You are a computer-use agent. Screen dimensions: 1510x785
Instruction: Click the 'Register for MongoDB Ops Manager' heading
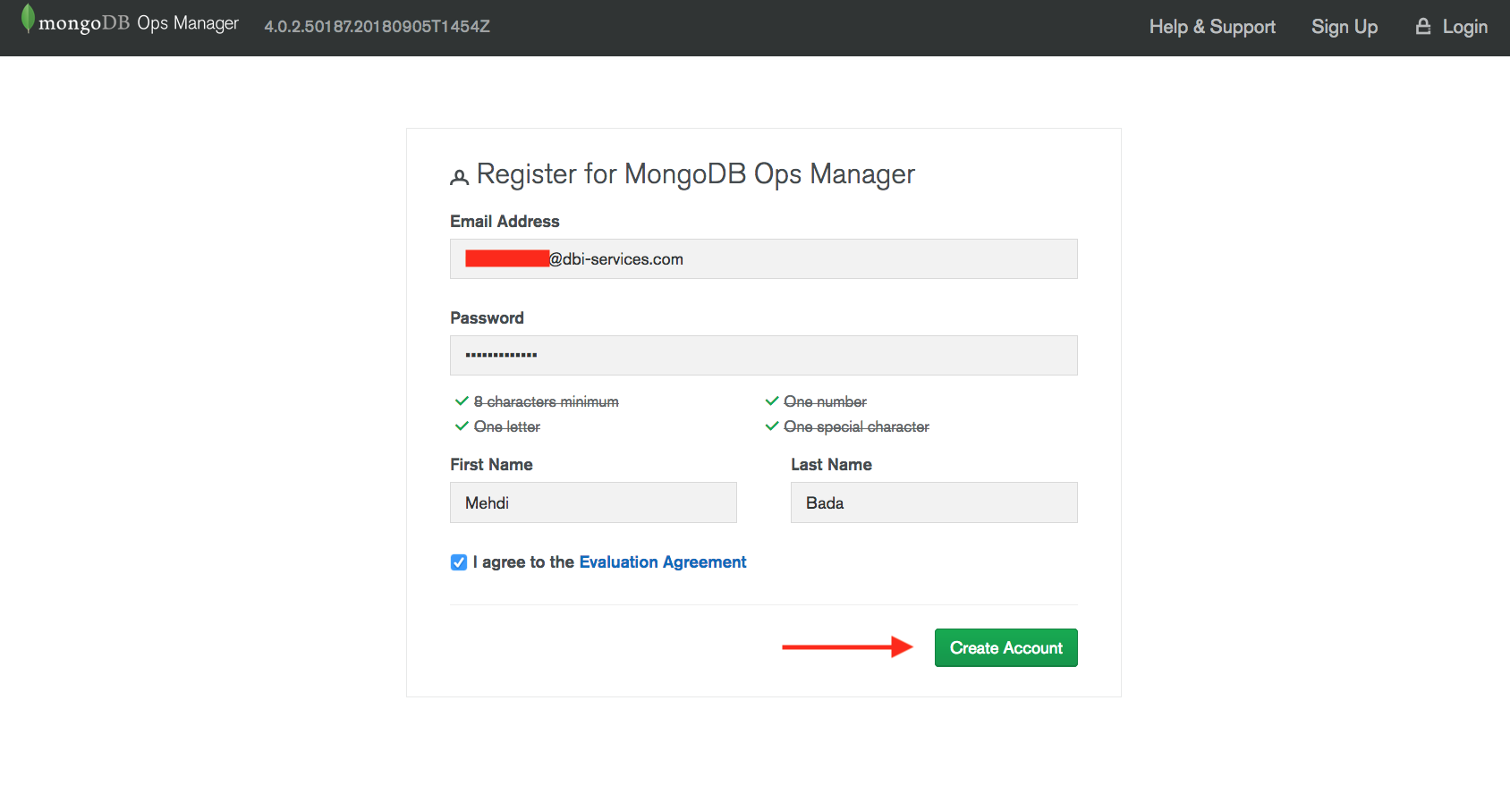pyautogui.click(x=696, y=174)
